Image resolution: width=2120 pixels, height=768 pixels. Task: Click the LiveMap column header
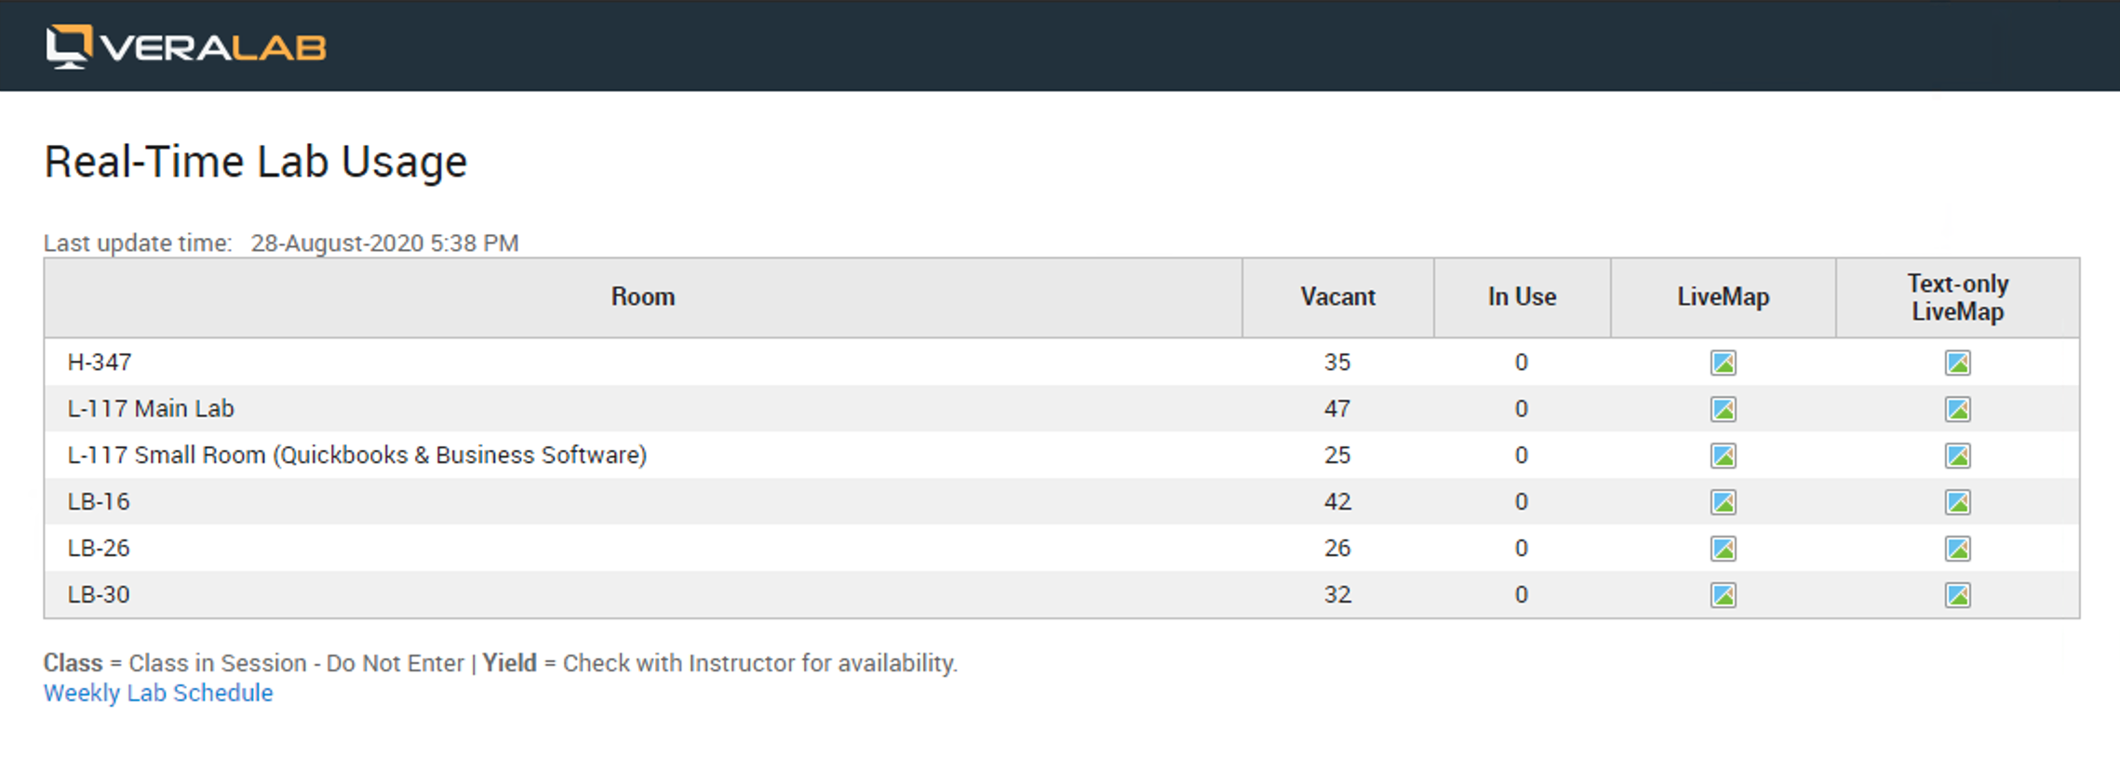1723,298
